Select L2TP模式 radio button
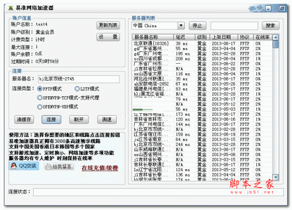This screenshot has width=292, height=210. tap(77, 89)
